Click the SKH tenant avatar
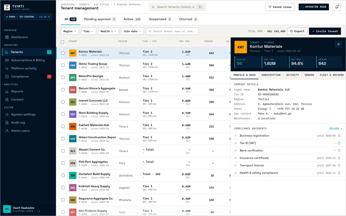 [73, 65]
